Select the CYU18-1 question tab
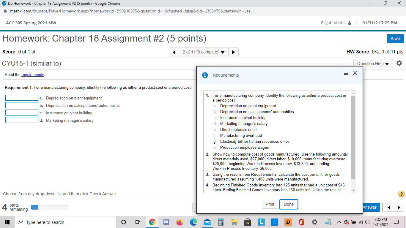Screen dimensions: 406x228 (x=31, y=63)
